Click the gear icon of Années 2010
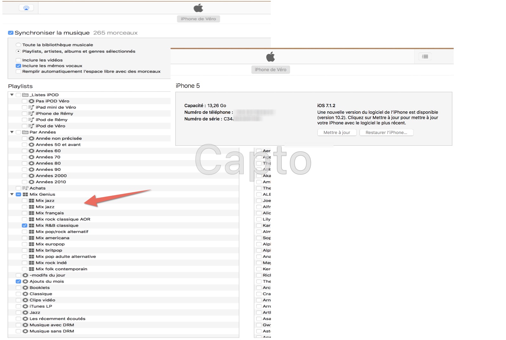 pyautogui.click(x=31, y=182)
